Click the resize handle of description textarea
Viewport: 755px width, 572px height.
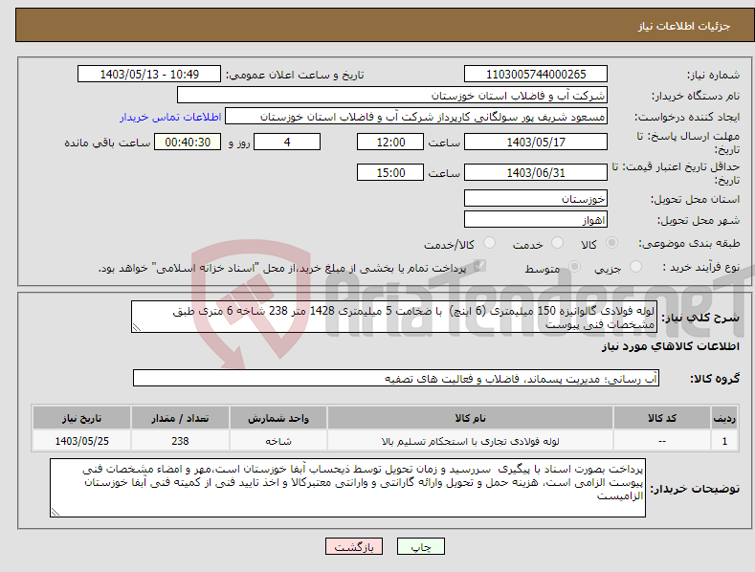[136, 328]
